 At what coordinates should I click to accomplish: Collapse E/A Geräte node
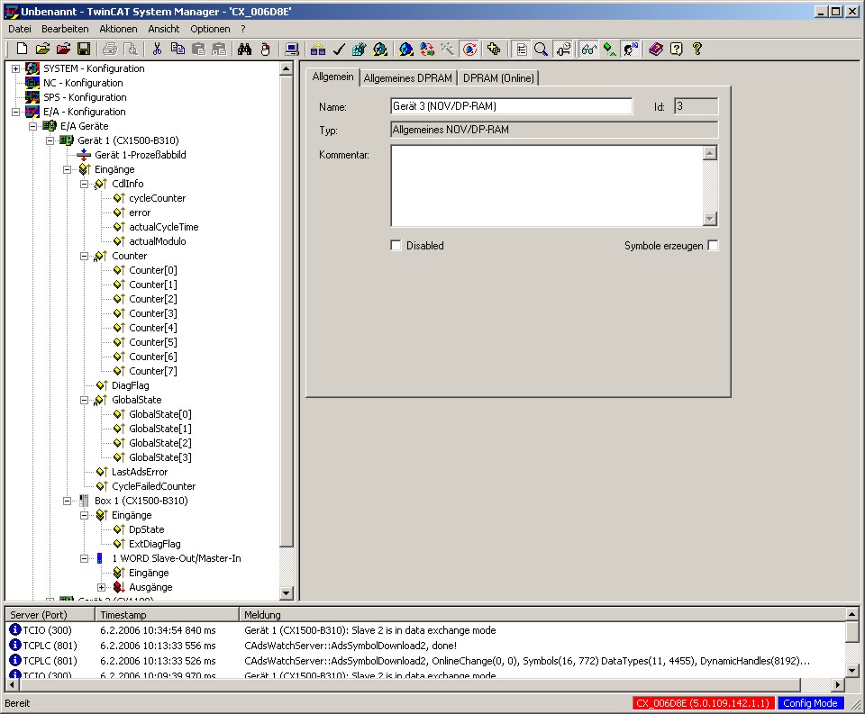(32, 126)
